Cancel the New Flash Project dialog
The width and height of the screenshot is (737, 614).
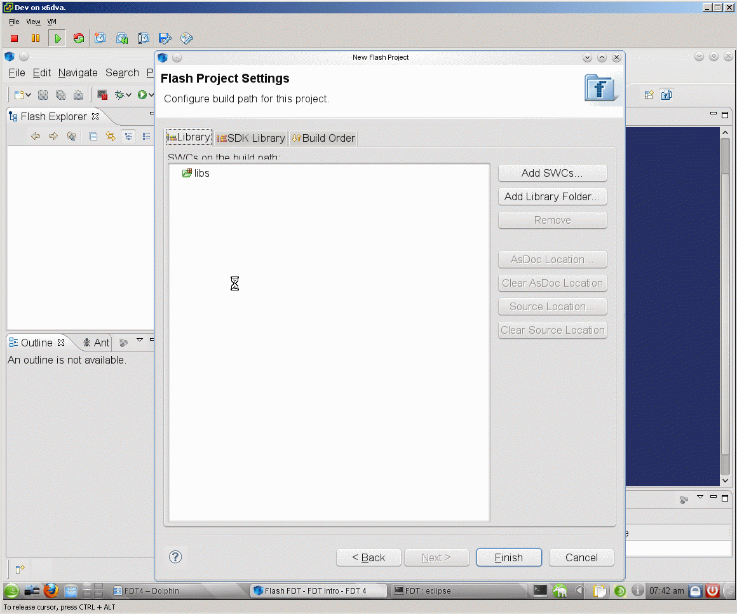coord(581,557)
